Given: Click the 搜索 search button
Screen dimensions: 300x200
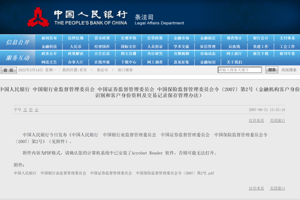Looking at the screenshot, I should click(x=271, y=70).
